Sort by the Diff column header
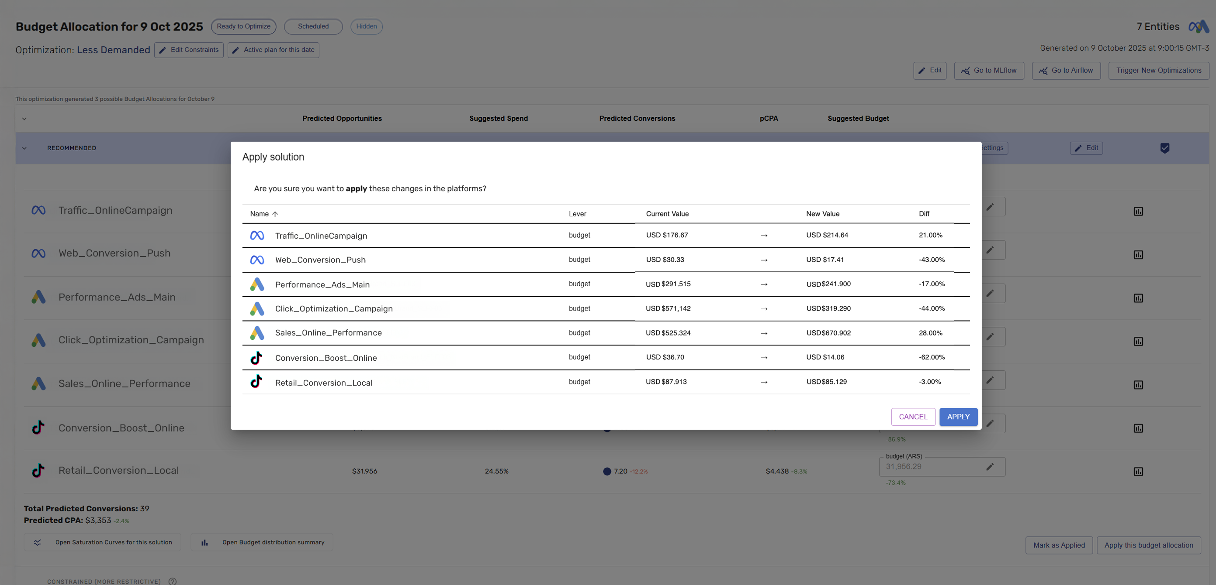Viewport: 1216px width, 585px height. (924, 214)
